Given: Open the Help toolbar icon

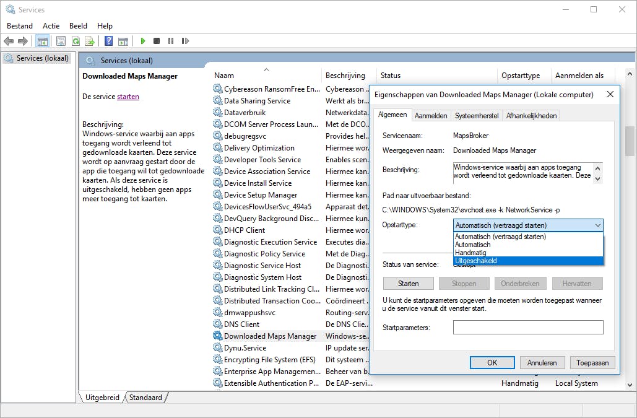Looking at the screenshot, I should pos(108,41).
